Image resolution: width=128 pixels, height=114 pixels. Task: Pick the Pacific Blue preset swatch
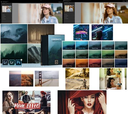click(x=82, y=45)
